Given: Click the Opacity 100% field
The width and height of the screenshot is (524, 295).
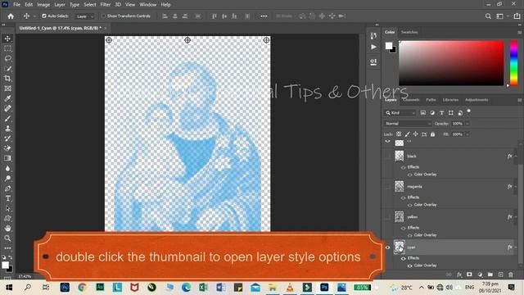Looking at the screenshot, I should pyautogui.click(x=458, y=124).
